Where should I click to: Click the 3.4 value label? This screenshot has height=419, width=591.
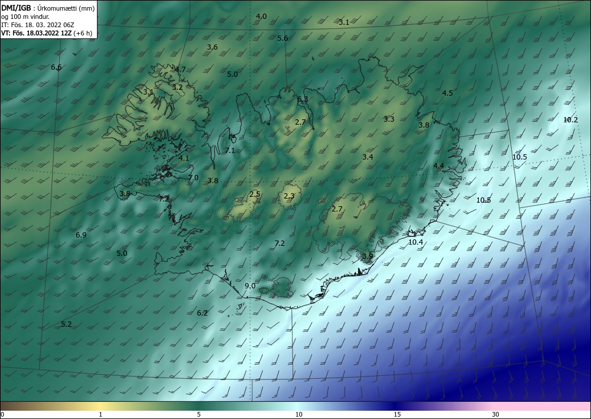tap(368, 157)
